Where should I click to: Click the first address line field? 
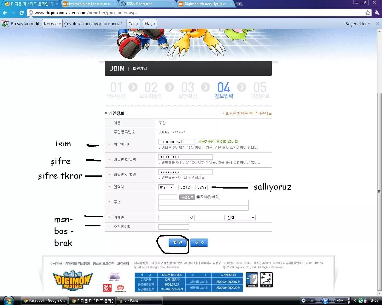point(204,203)
